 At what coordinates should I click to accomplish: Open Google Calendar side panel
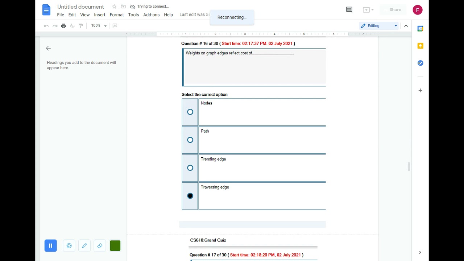tap(420, 29)
